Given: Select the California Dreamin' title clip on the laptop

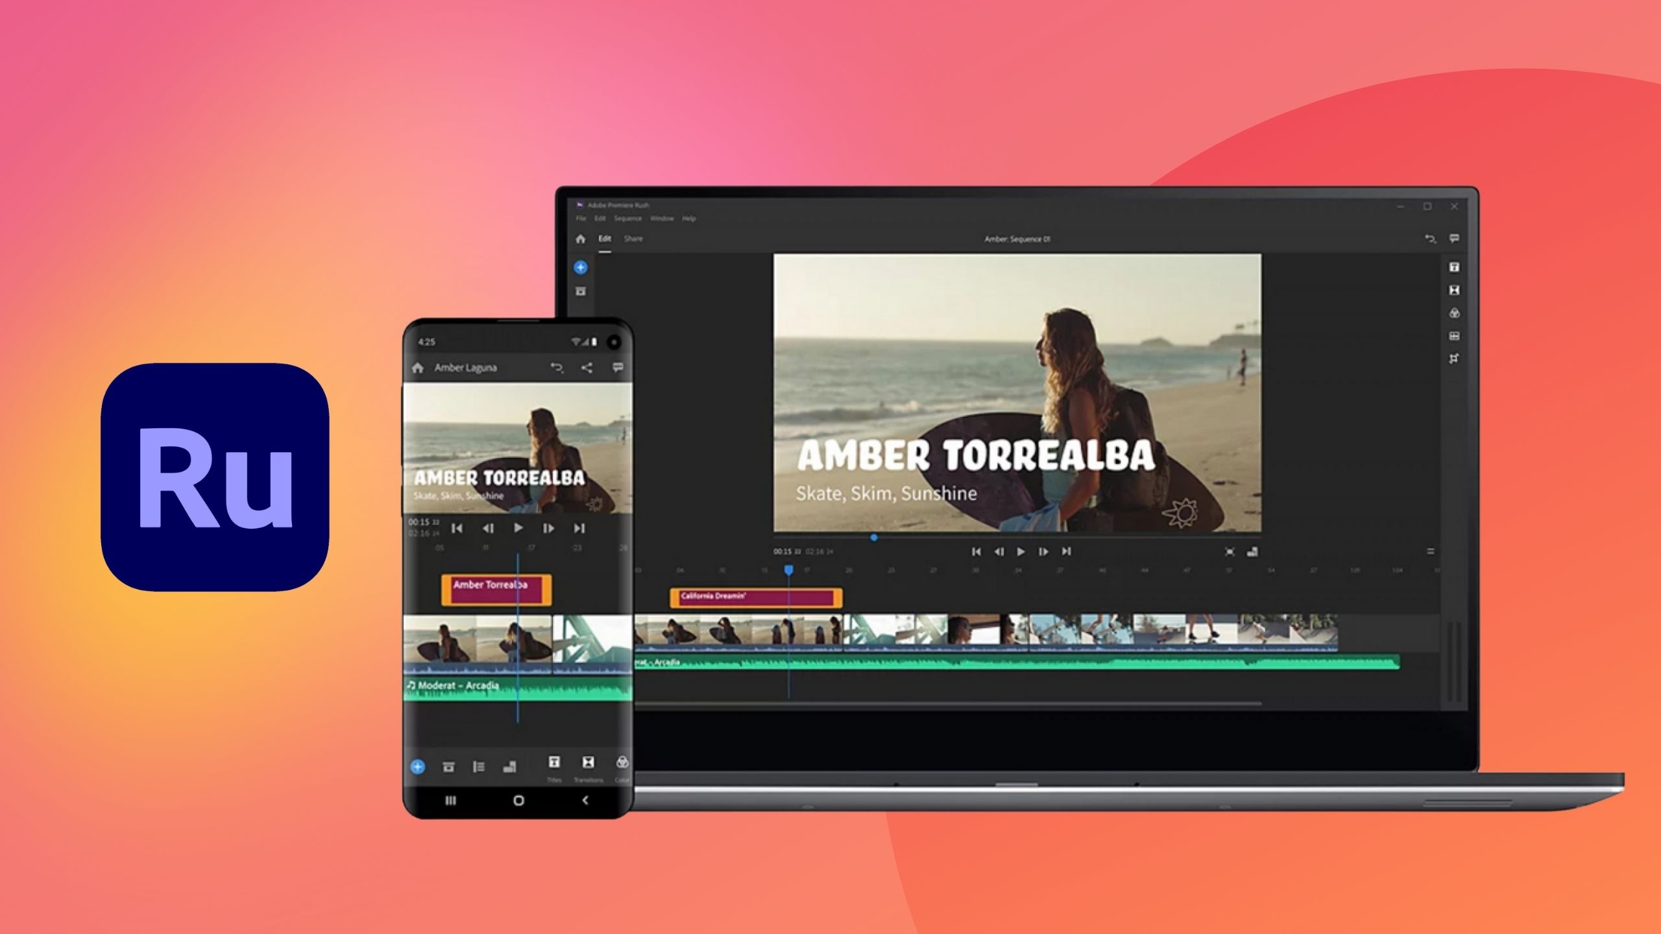Looking at the screenshot, I should [x=756, y=597].
